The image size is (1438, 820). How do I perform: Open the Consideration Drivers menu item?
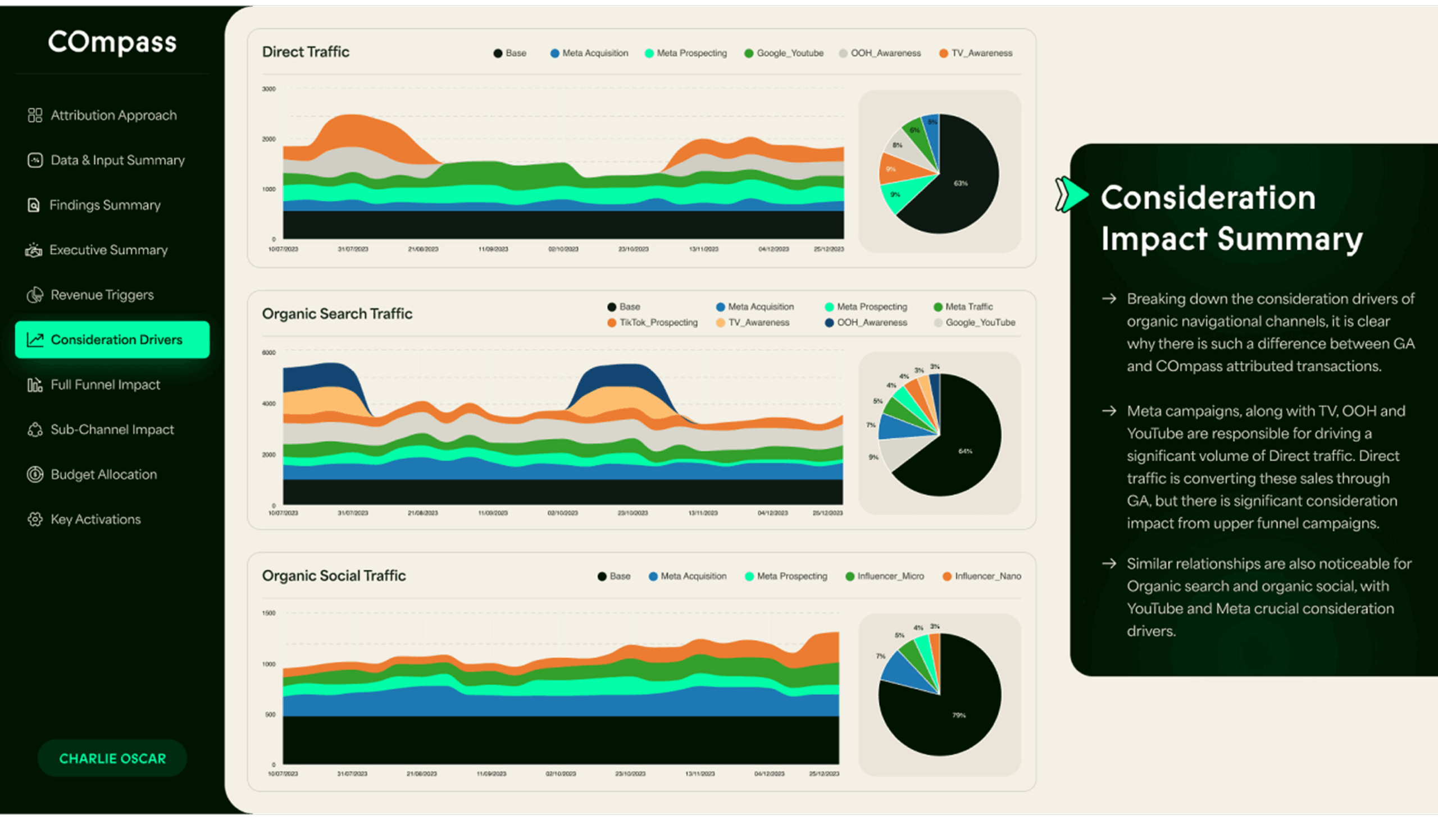click(x=112, y=340)
